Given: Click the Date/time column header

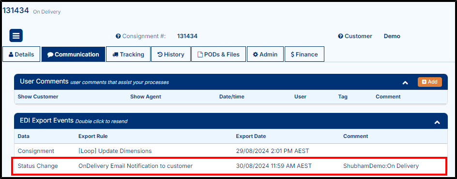Looking at the screenshot, I should 232,96.
